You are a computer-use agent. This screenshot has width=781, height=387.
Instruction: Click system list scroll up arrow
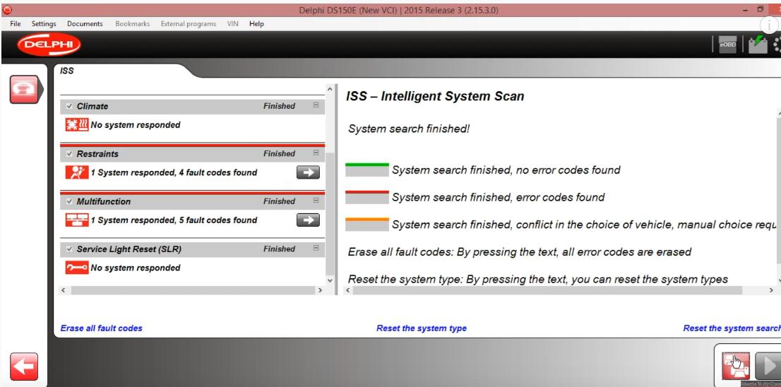[330, 89]
